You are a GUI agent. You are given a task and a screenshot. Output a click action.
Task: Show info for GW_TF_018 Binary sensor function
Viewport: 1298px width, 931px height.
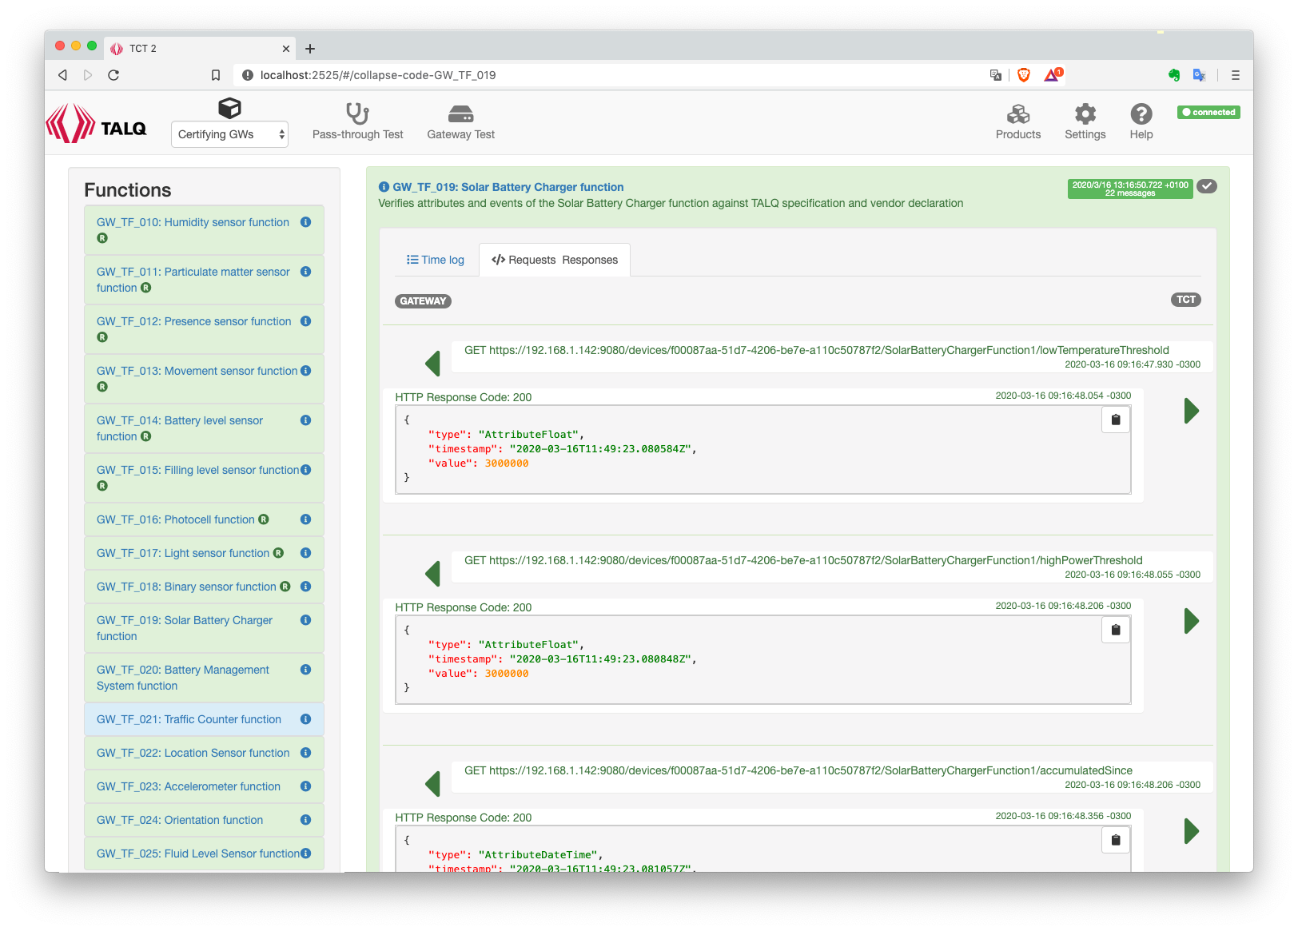(305, 587)
